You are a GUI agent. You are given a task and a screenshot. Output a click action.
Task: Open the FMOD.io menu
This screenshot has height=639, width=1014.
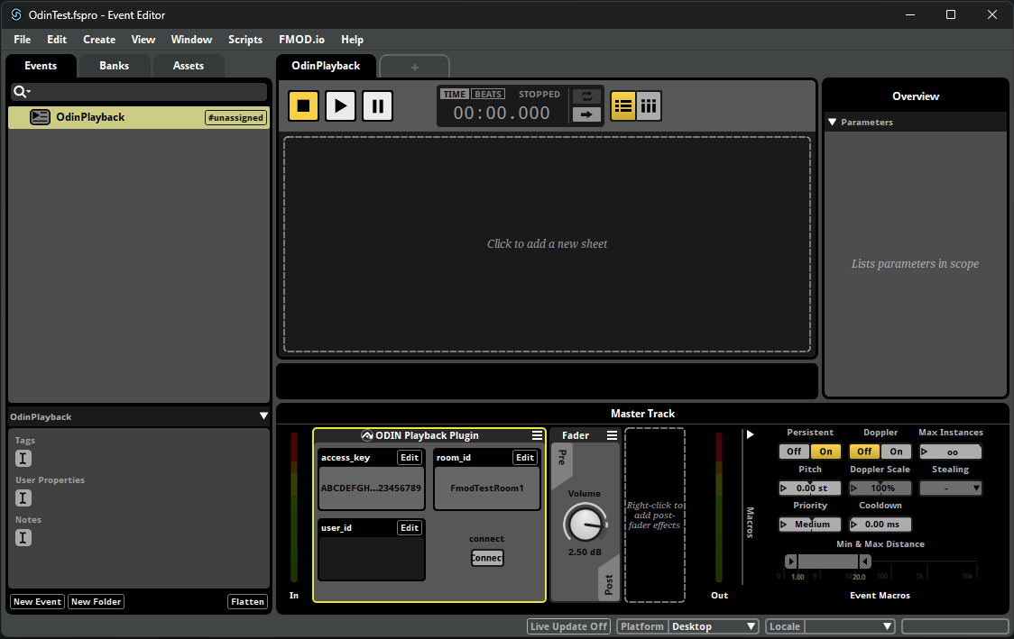click(301, 40)
